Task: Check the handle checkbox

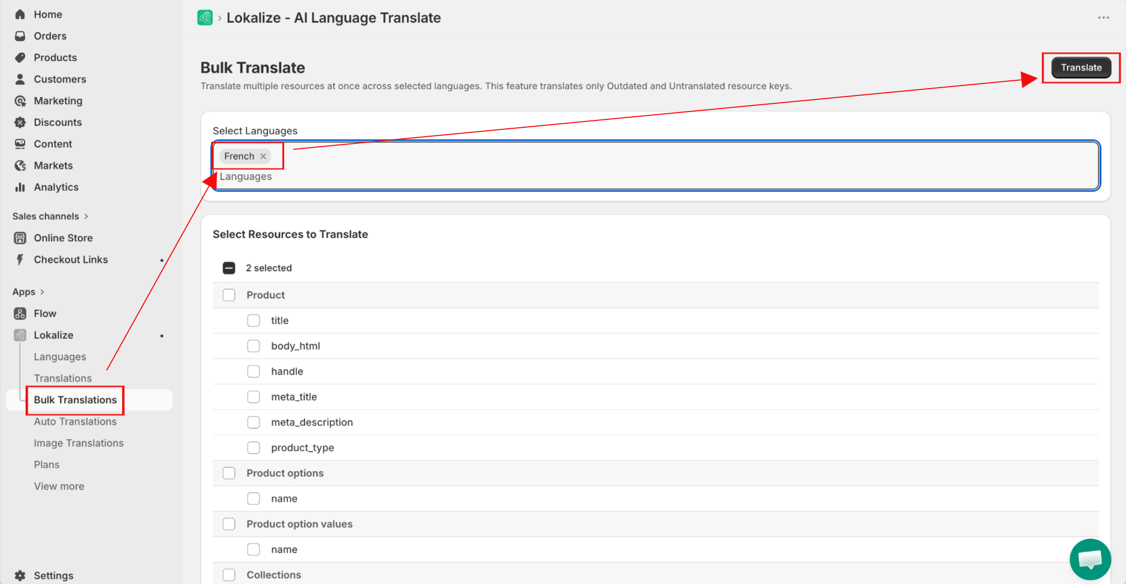Action: pos(253,372)
